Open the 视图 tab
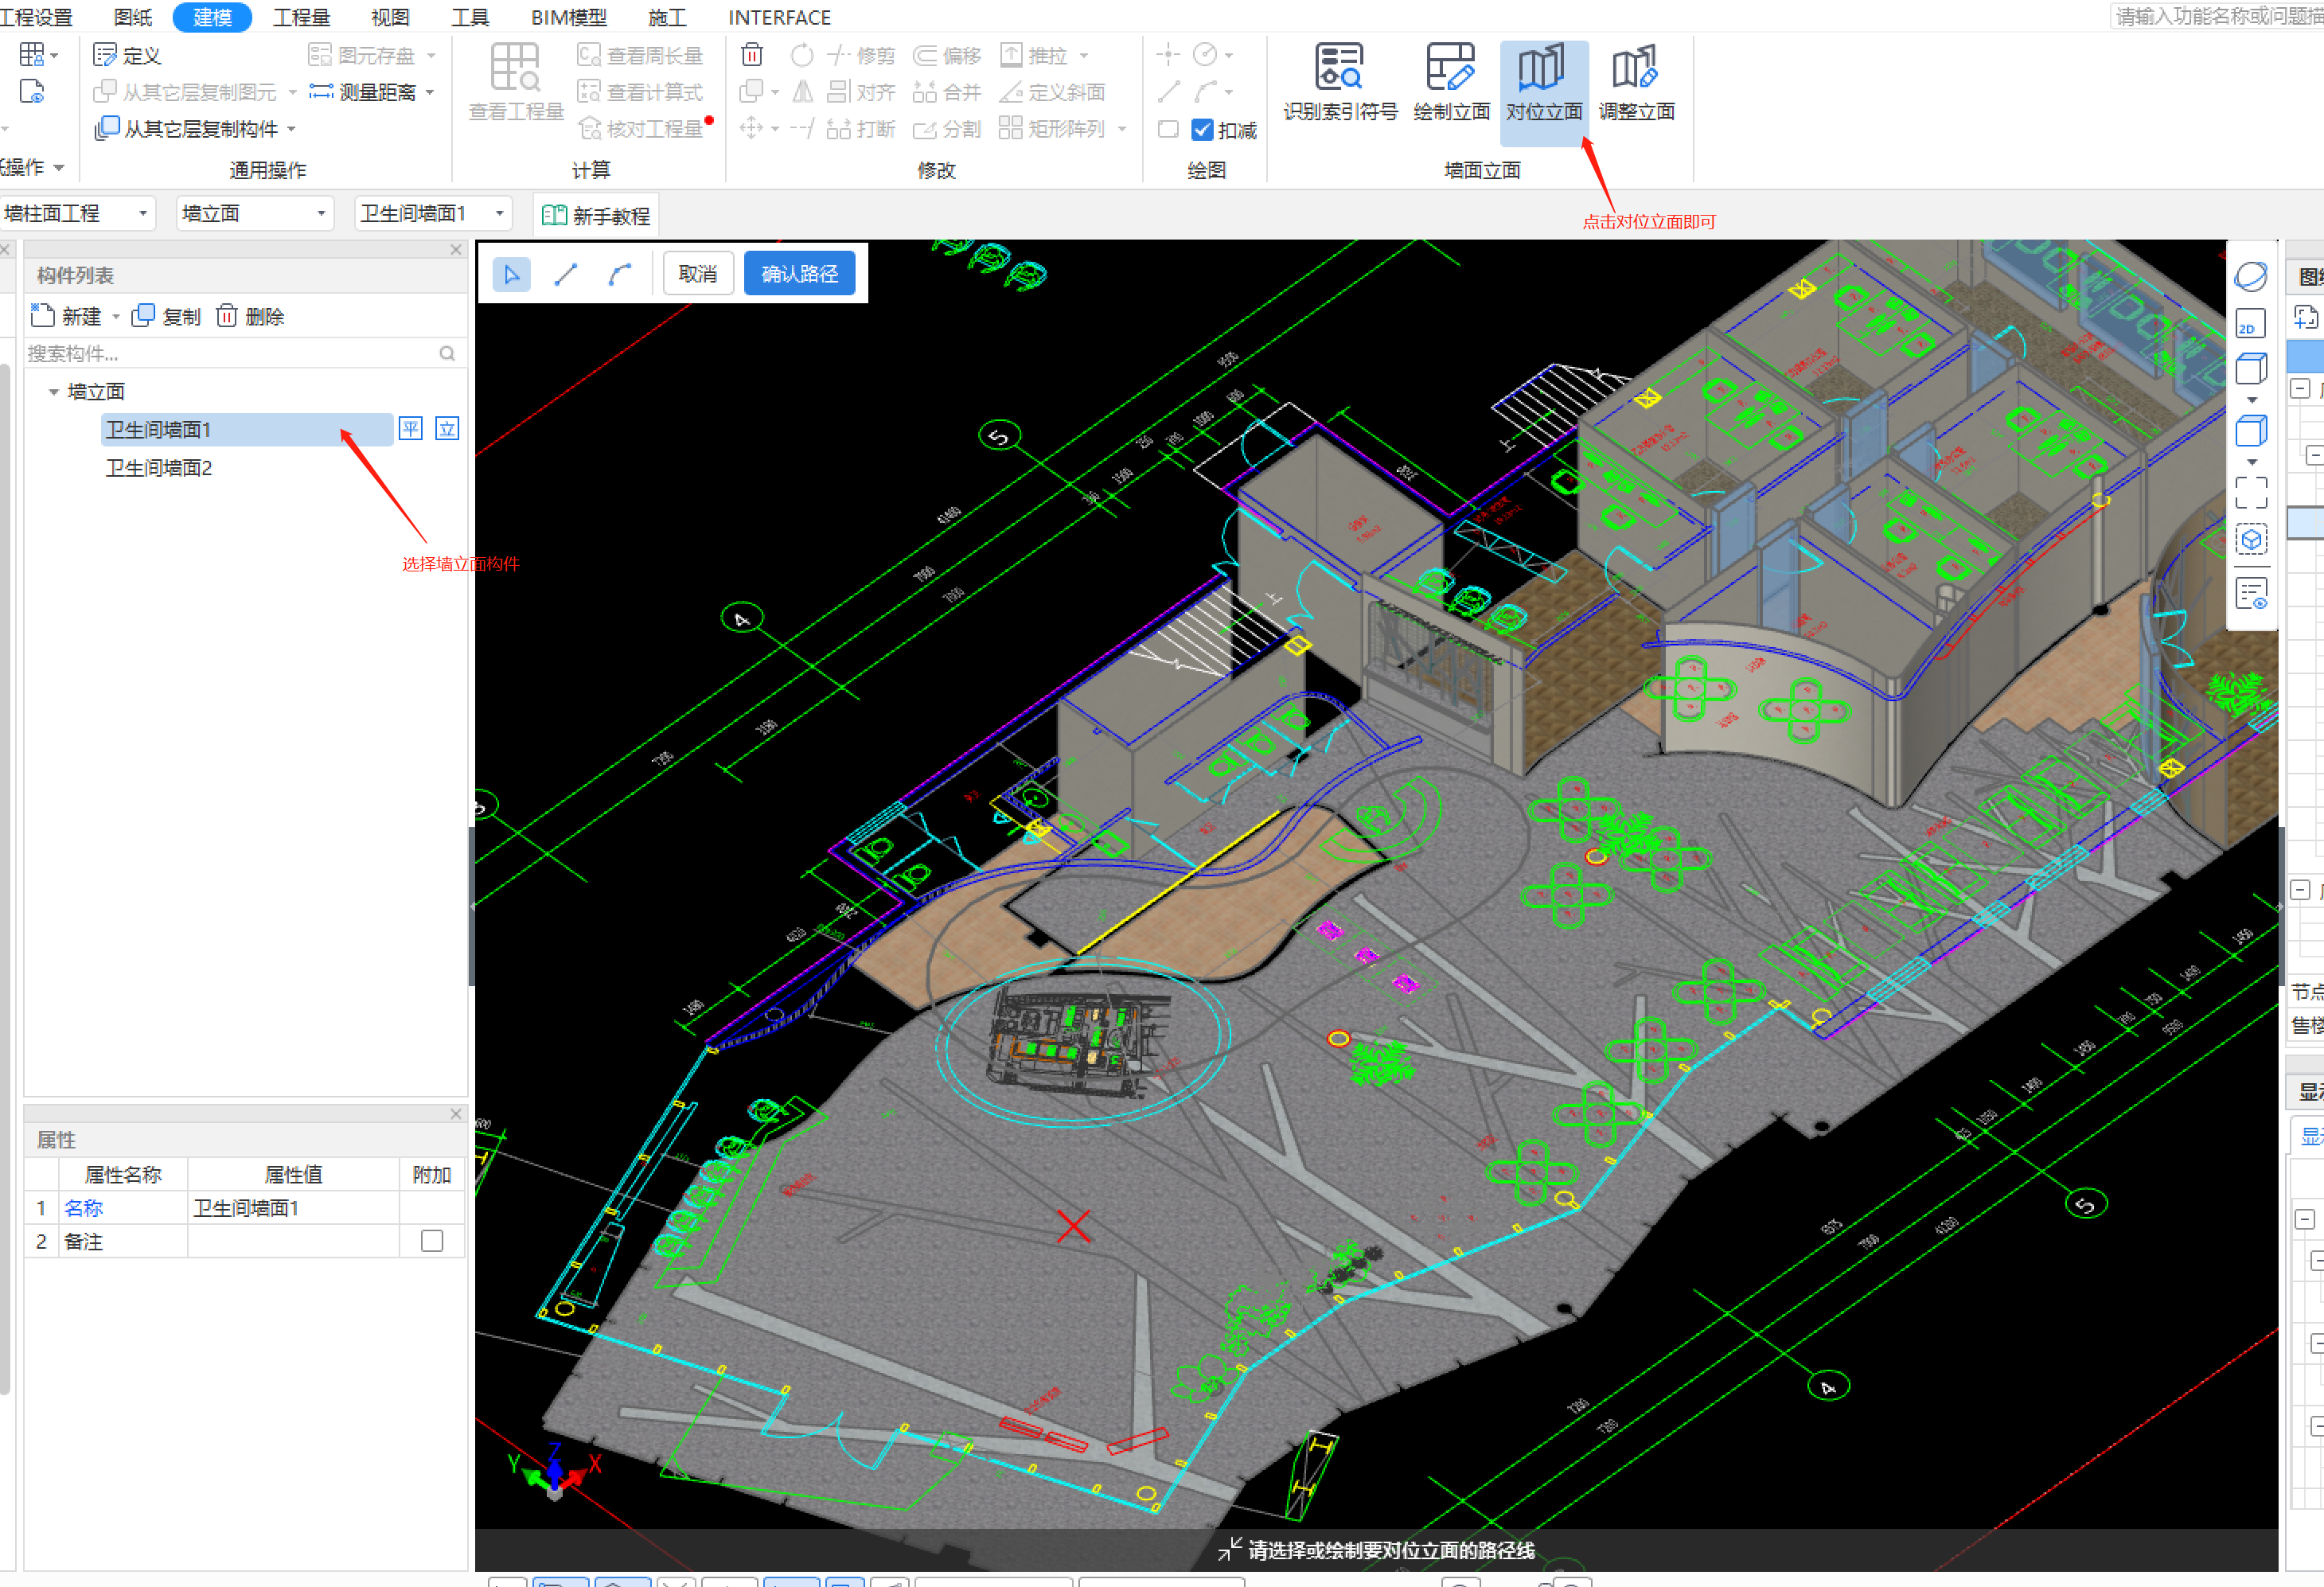The height and width of the screenshot is (1587, 2324). tap(390, 17)
